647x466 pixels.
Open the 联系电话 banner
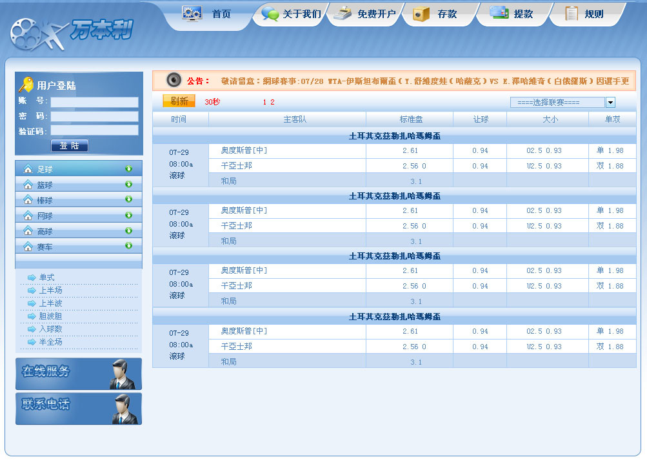[x=79, y=409]
